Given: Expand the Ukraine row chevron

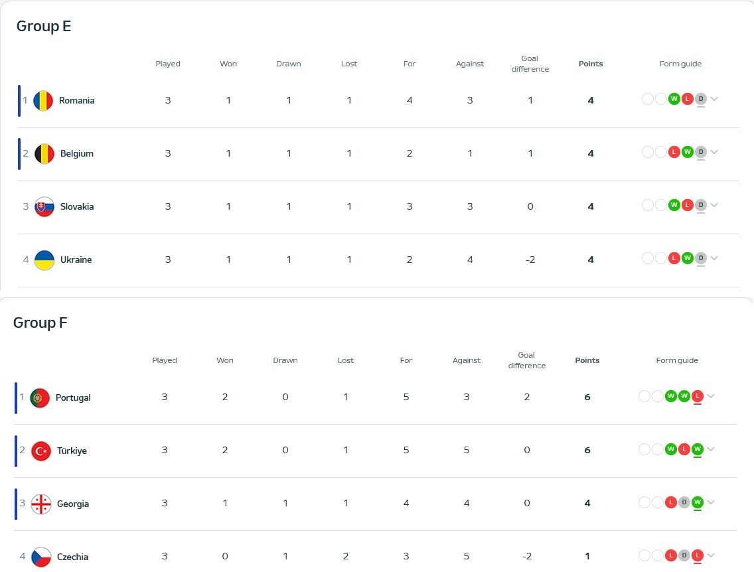Looking at the screenshot, I should [714, 259].
